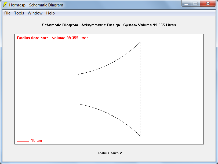Click the 'Radius horn 2' caption
This screenshot has width=218, height=164.
(x=109, y=153)
